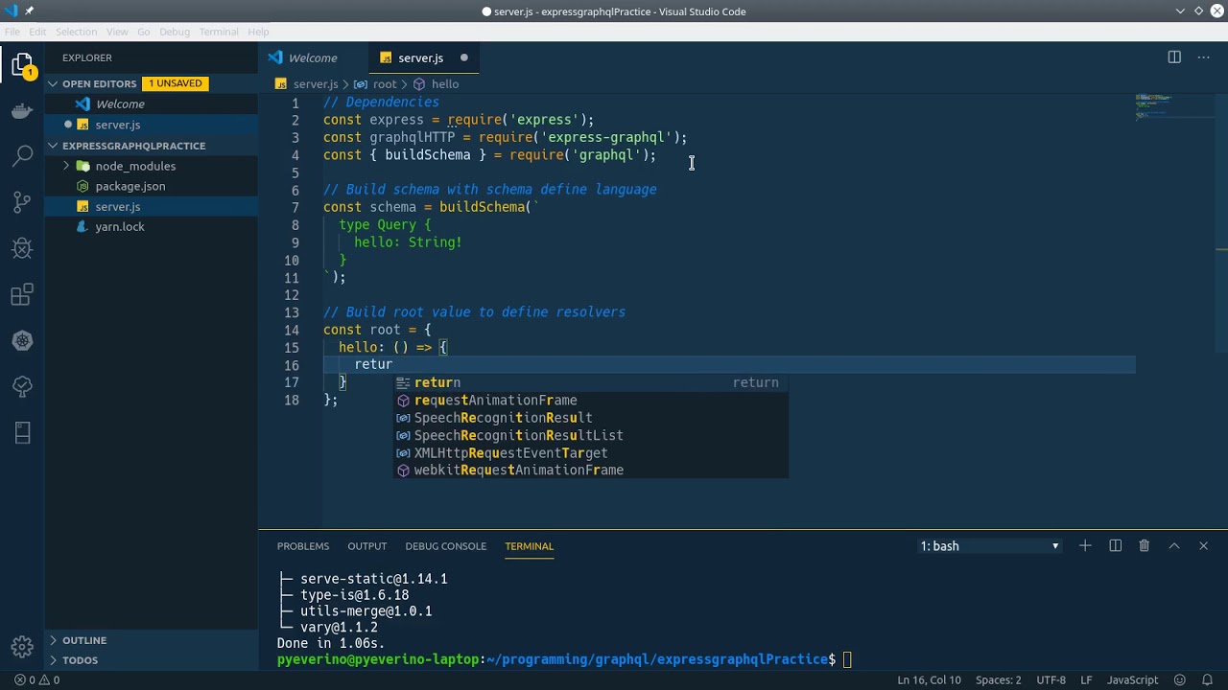Open feedback smiley in status bar
Image resolution: width=1228 pixels, height=690 pixels.
(x=1180, y=679)
